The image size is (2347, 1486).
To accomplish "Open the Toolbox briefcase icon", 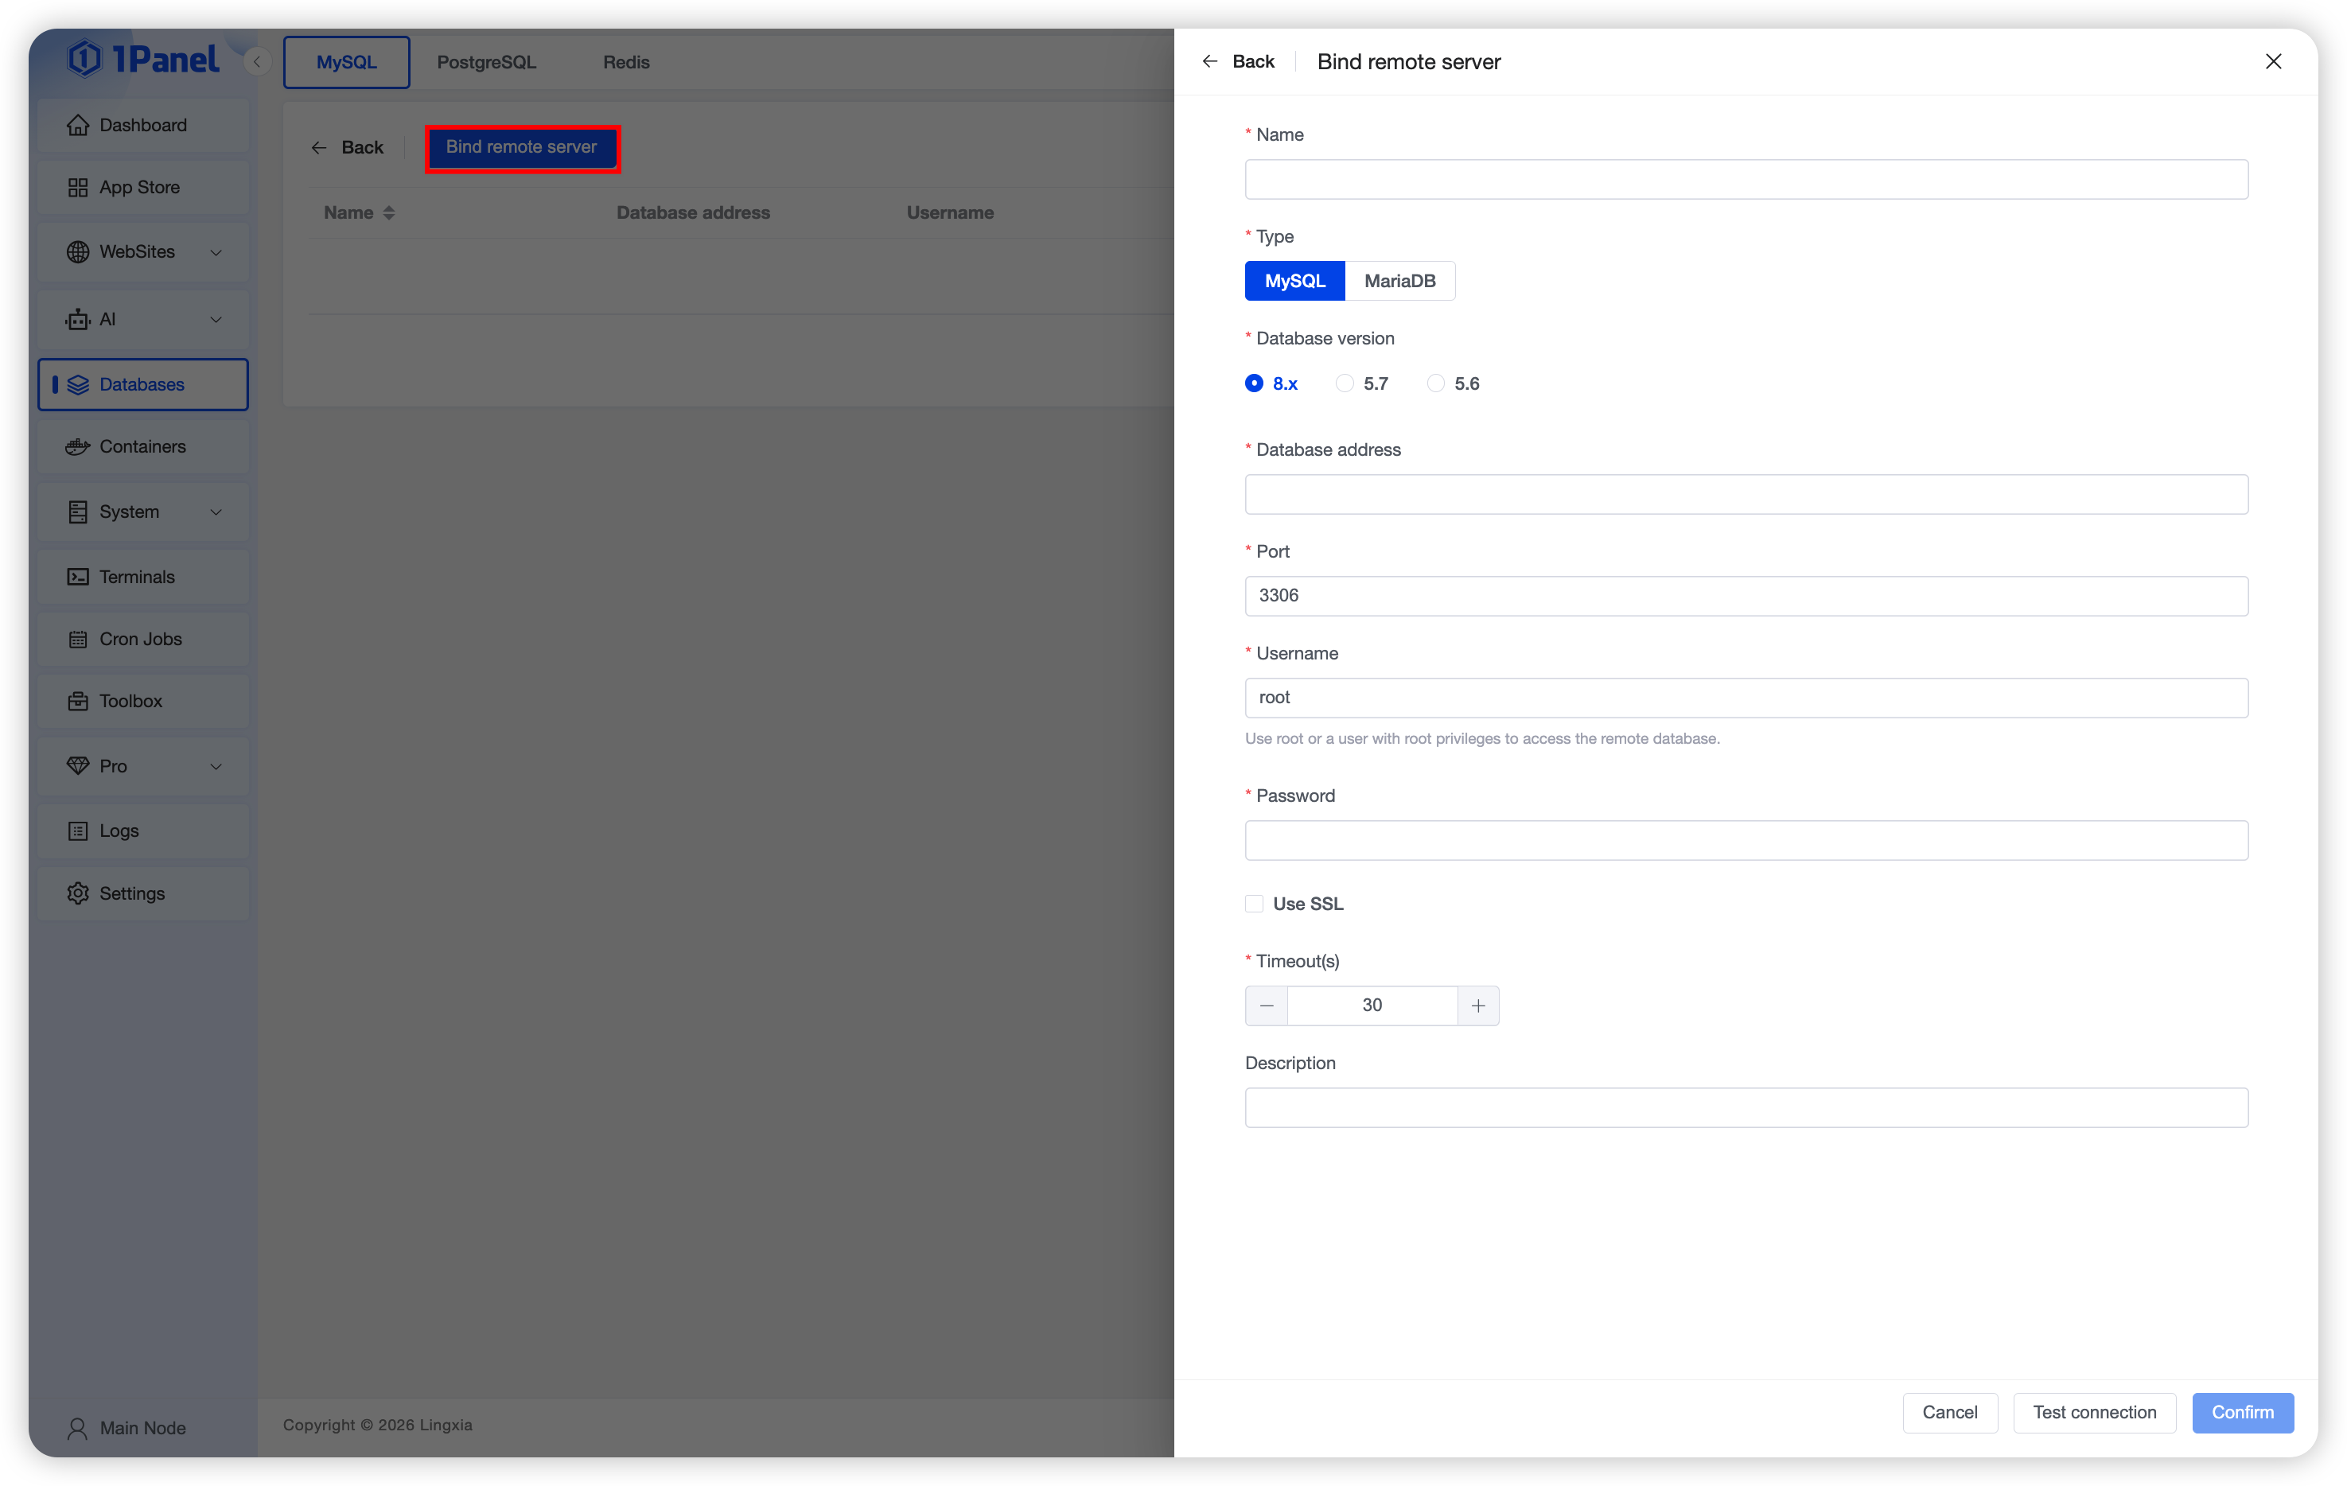I will (x=78, y=702).
